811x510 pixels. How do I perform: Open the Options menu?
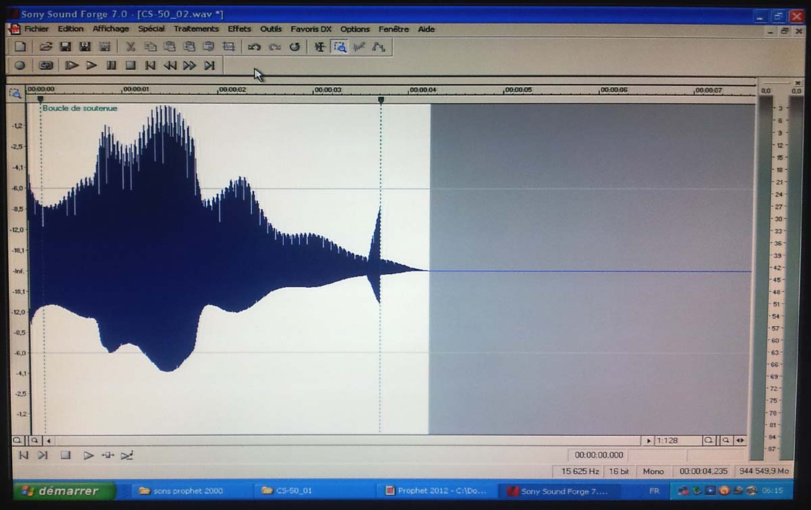click(x=355, y=29)
